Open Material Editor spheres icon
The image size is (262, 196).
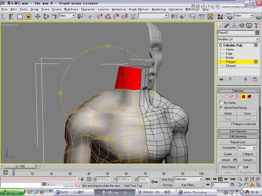(x=220, y=16)
